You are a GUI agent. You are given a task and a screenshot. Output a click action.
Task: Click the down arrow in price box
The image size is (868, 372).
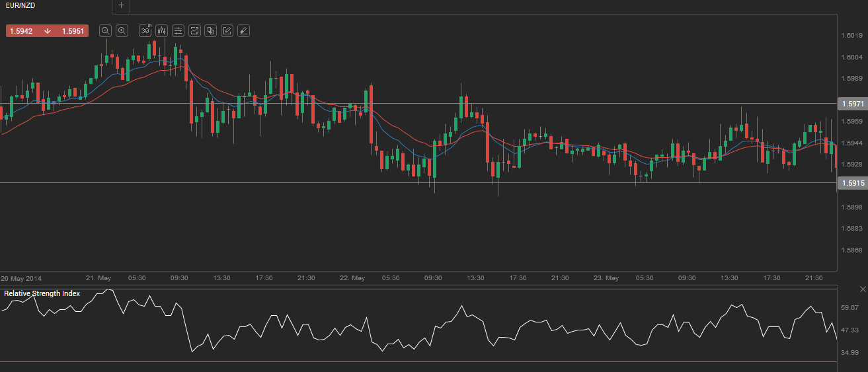coord(48,31)
